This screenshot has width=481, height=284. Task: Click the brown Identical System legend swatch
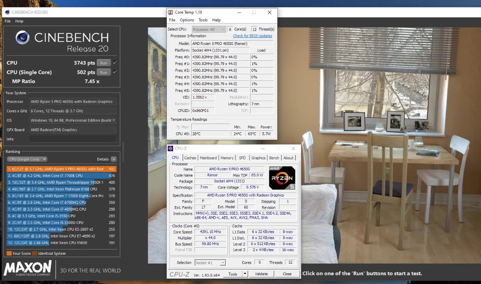pos(34,254)
